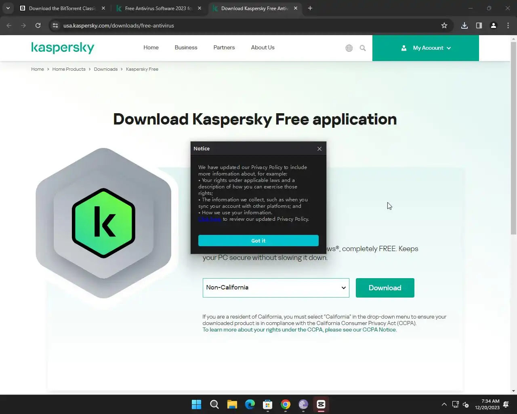Follow the Click here privacy policy link

[210, 219]
